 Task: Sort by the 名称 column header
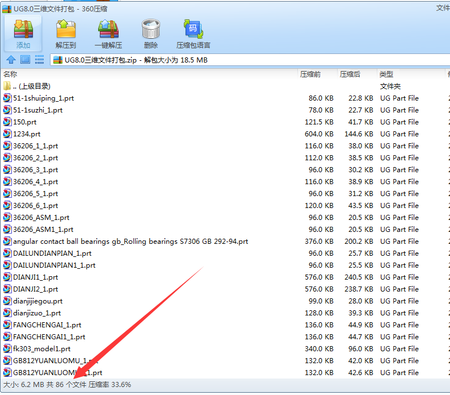point(10,74)
